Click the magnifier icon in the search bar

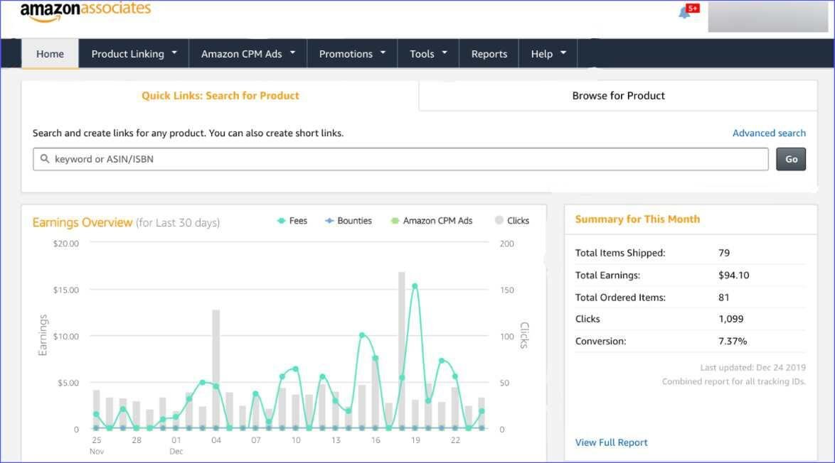(44, 158)
